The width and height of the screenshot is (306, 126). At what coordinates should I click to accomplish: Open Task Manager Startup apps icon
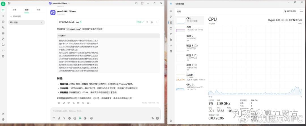[171, 34]
